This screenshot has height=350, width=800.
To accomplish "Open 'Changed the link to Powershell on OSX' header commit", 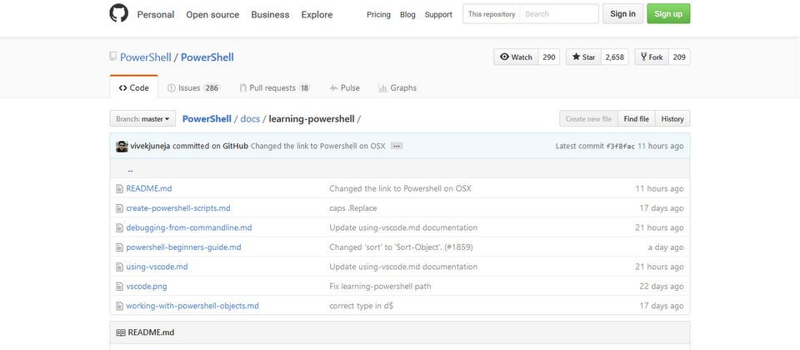I will coord(317,146).
